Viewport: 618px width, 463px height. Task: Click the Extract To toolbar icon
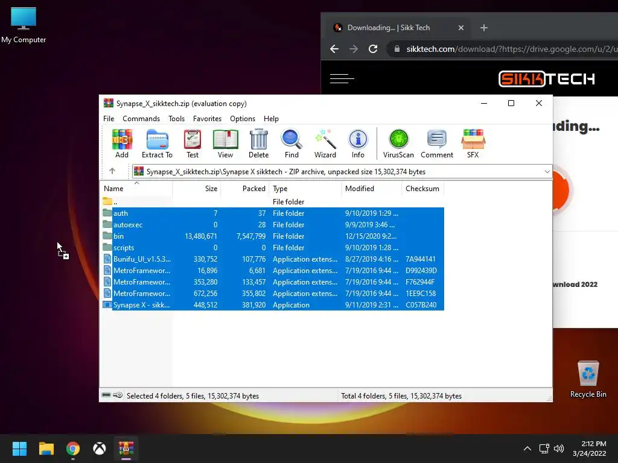click(x=158, y=143)
